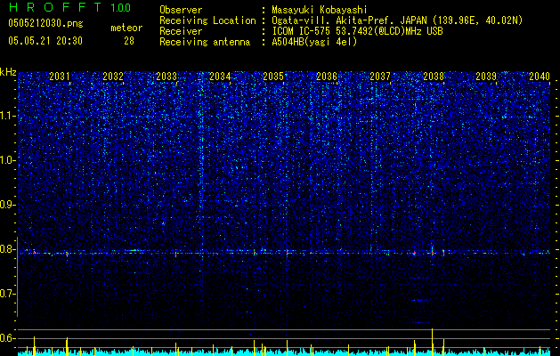Click the ICOM IC-575 53.7492 MHz USB text
The width and height of the screenshot is (560, 356).
pyautogui.click(x=357, y=31)
